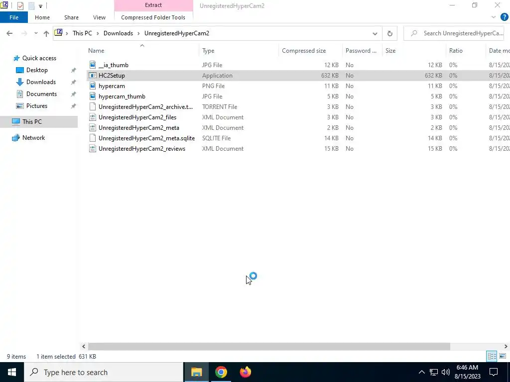Click This PC in the address bar
The image size is (510, 382).
tap(82, 33)
